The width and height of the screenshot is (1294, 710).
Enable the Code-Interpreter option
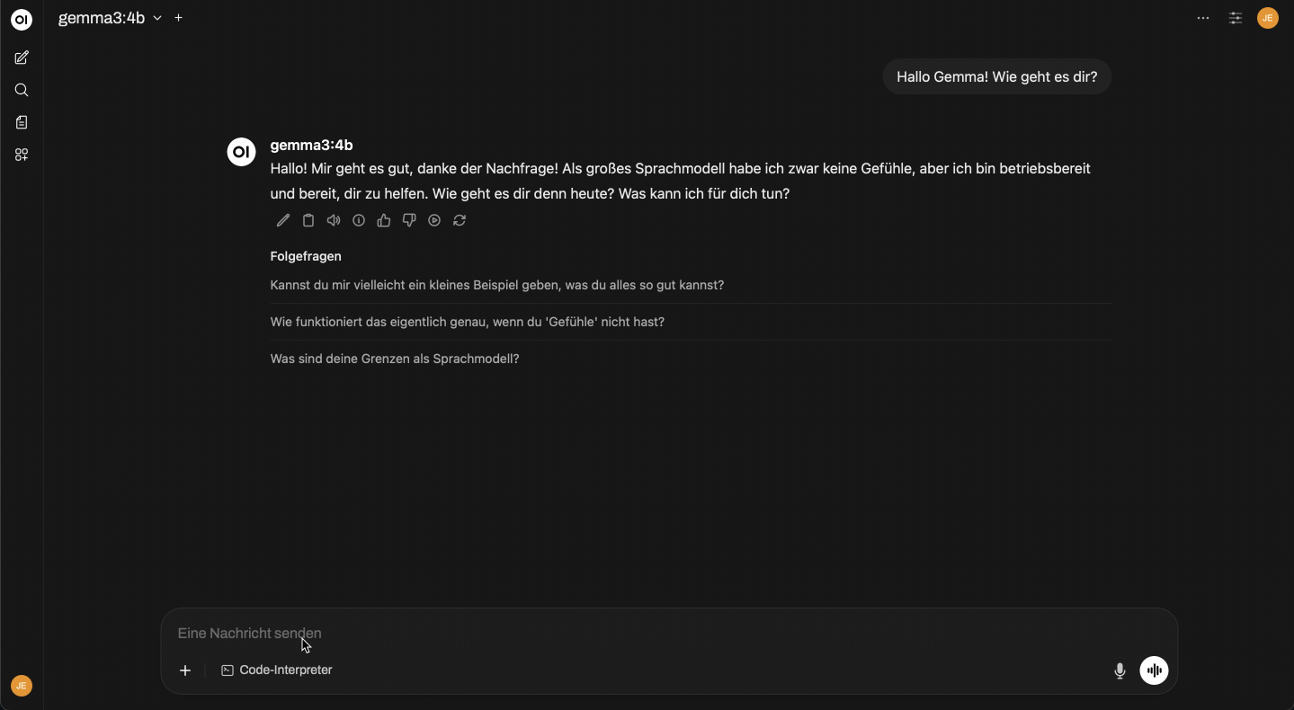[276, 670]
